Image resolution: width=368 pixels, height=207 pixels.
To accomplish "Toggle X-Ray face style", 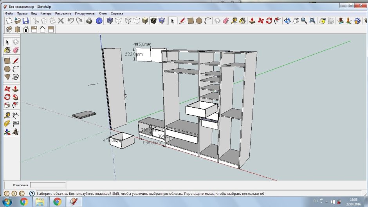I will pos(110,21).
